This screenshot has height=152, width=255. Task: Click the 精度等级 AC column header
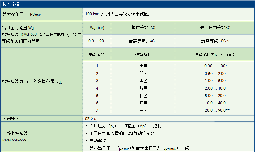click(143, 28)
